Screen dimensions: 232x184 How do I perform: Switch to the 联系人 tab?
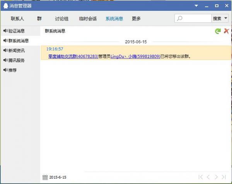tap(17, 19)
